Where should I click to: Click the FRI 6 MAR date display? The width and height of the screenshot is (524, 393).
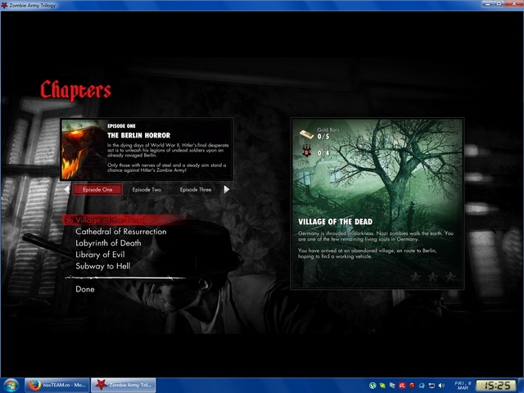click(463, 386)
